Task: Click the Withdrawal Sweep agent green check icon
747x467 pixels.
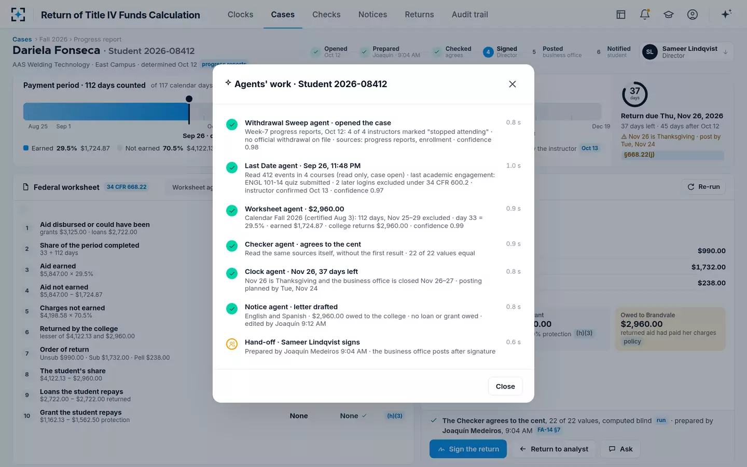Action: (x=232, y=125)
